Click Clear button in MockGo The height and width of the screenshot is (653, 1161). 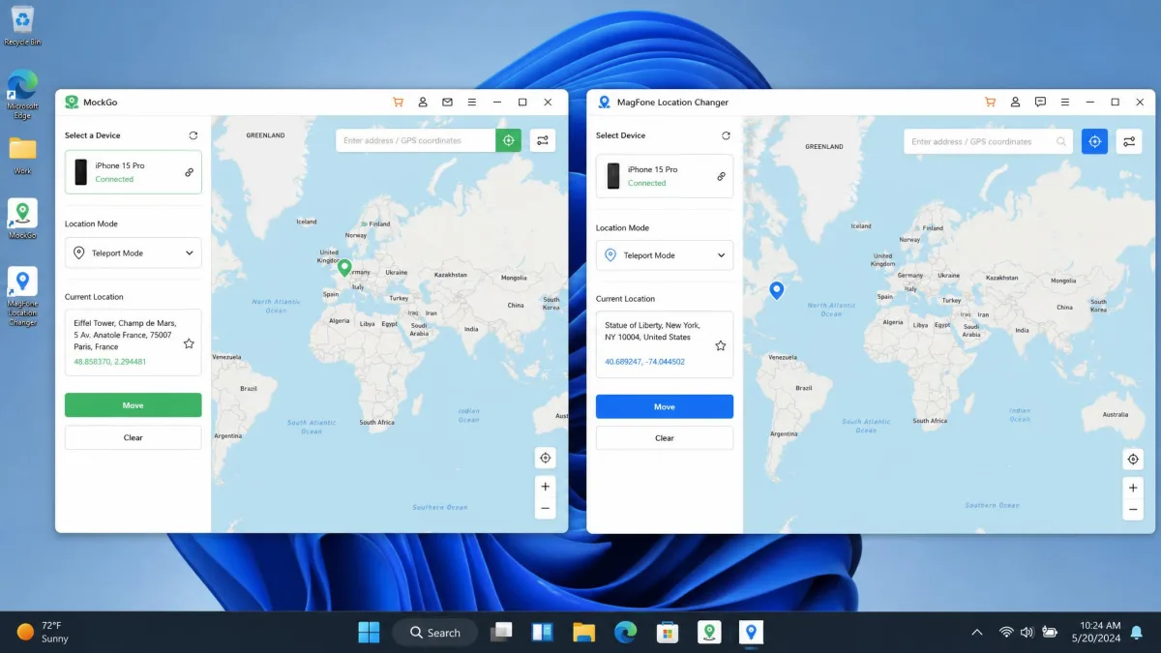click(134, 437)
